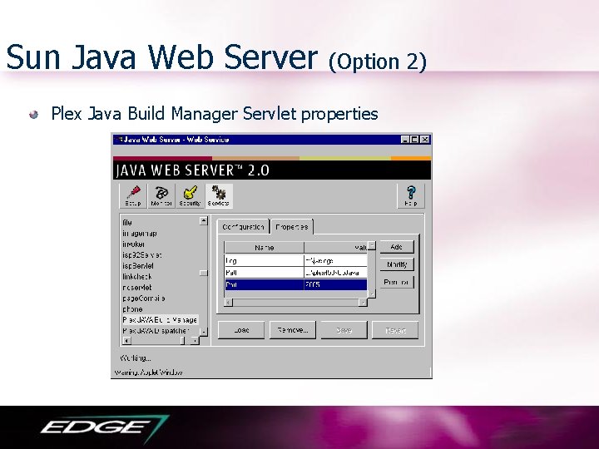
Task: Select 'PlexJAVABuildManager' in the servlet list
Action: point(160,319)
